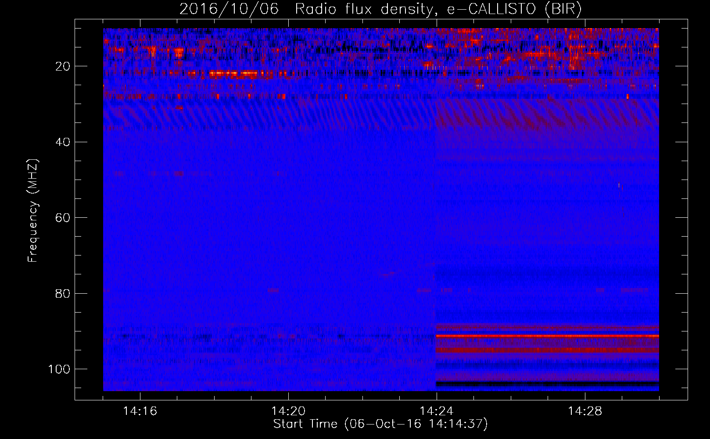
Task: Click the 80 MHz frequency tick label
Action: [x=63, y=293]
